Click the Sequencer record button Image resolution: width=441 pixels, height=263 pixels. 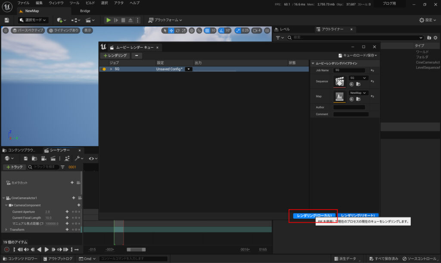click(x=7, y=250)
